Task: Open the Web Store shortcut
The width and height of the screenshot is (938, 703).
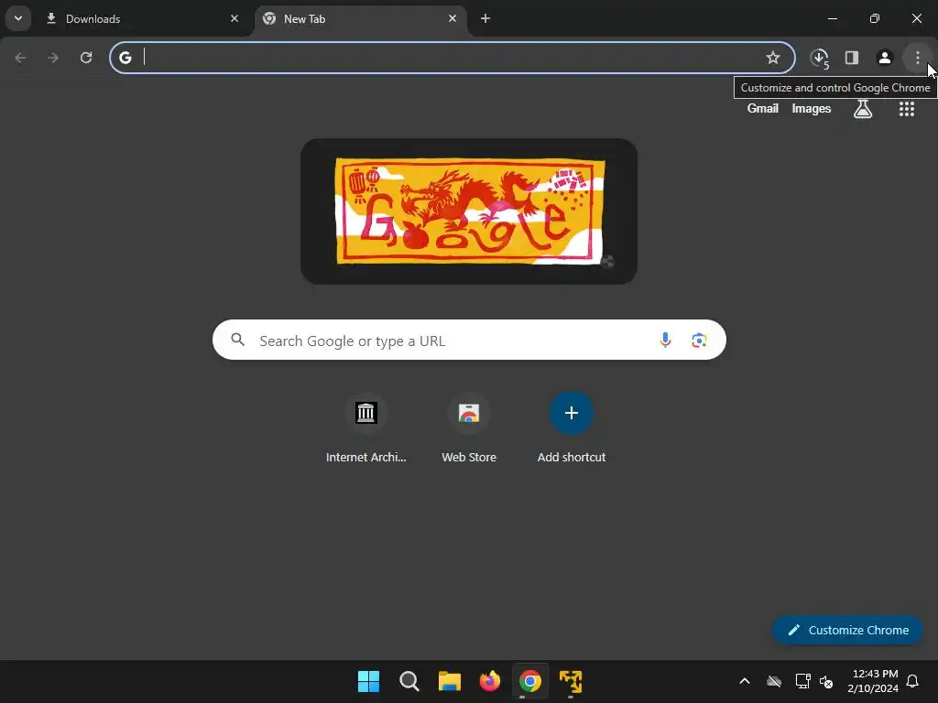Action: coord(469,428)
